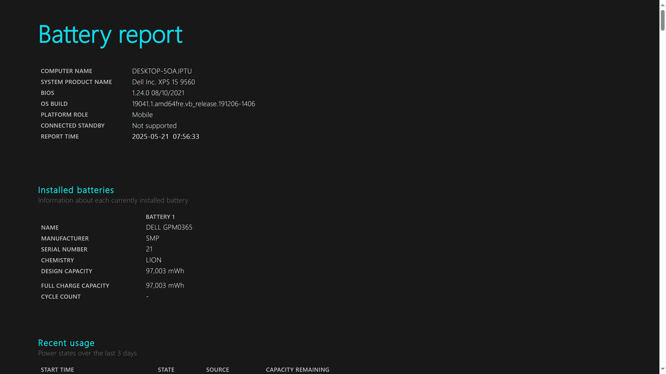
Task: Select computer name value DESKTOP-5OAJPTU
Action: (162, 71)
